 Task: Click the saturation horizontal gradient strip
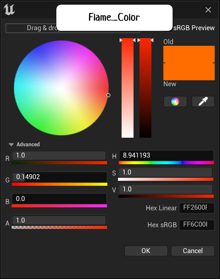tap(166, 179)
